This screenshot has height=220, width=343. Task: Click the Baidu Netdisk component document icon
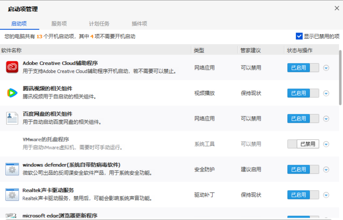(x=12, y=118)
